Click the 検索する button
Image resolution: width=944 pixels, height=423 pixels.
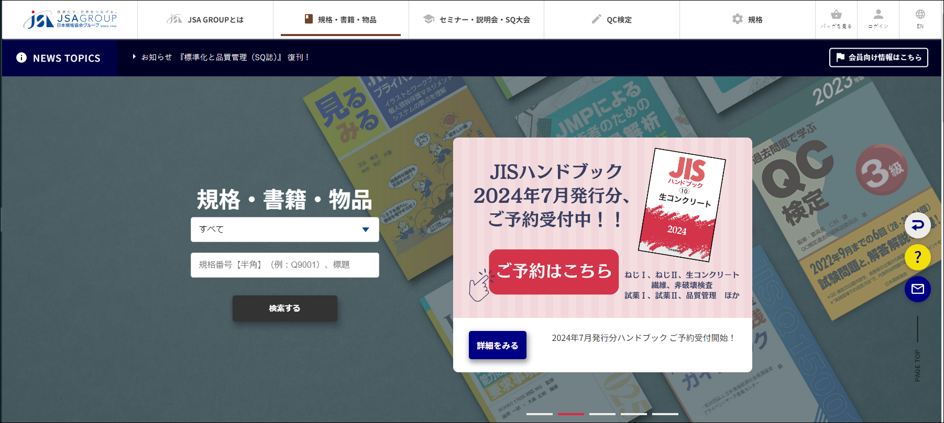(285, 308)
